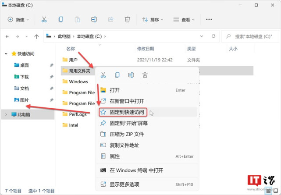
Task: Click the Rename icon in the top toolbar
Action: (x=94, y=19)
